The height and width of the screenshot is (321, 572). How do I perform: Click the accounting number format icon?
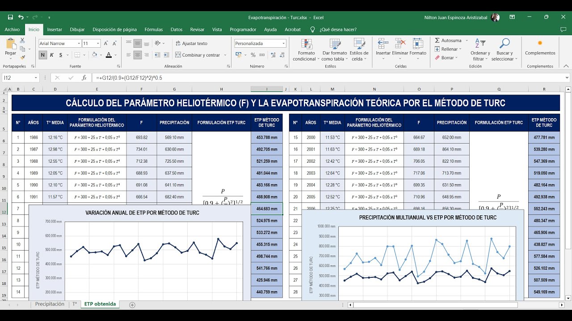click(239, 55)
